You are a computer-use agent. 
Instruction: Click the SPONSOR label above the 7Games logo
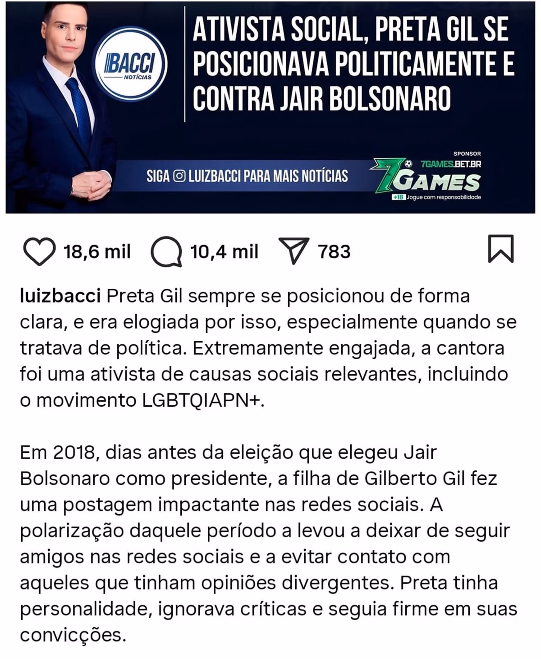[467, 153]
